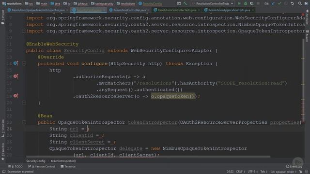Open UTF-8 encoding selector
The height and width of the screenshot is (174, 310).
tap(253, 172)
